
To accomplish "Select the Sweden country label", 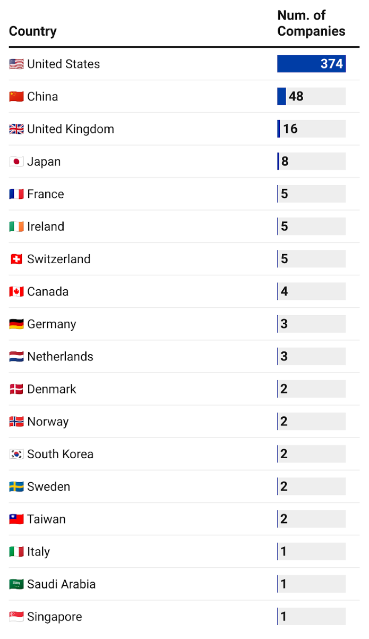I will pyautogui.click(x=48, y=487).
